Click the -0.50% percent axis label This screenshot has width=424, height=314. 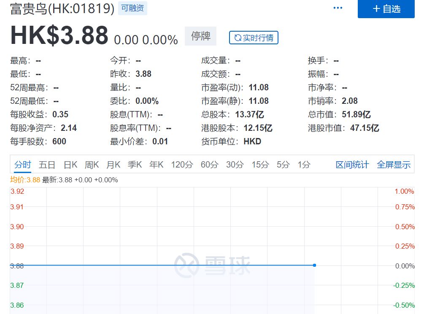(404, 305)
